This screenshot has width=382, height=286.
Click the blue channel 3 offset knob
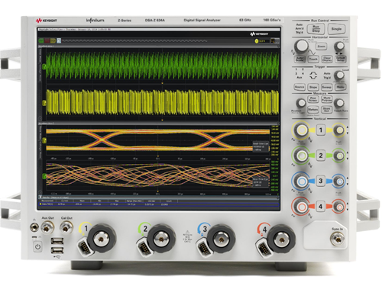(x=339, y=181)
